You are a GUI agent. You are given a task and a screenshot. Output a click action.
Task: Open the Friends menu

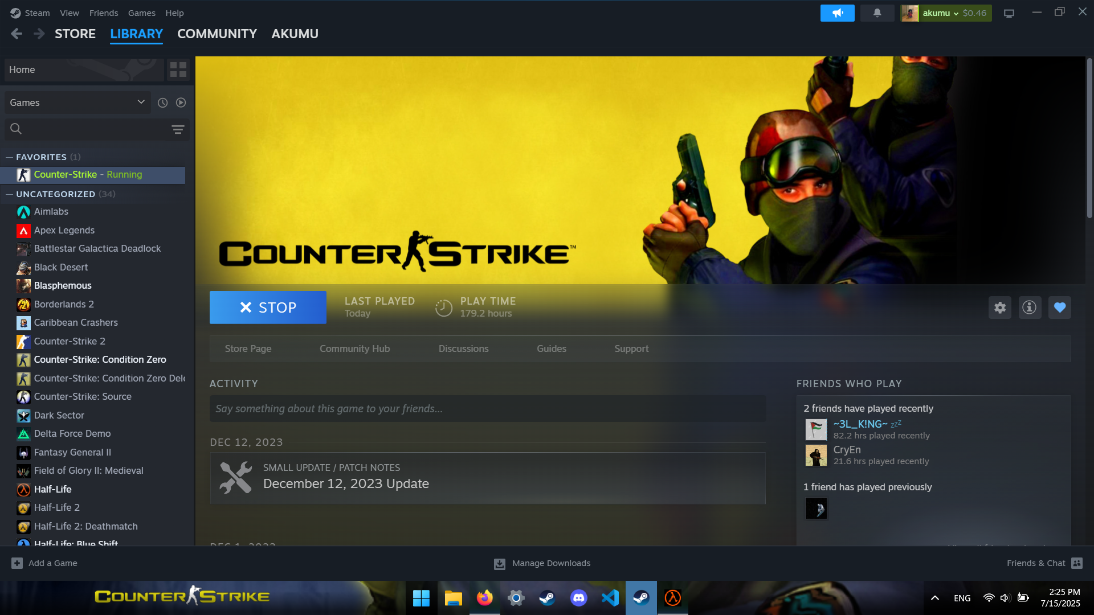point(104,13)
